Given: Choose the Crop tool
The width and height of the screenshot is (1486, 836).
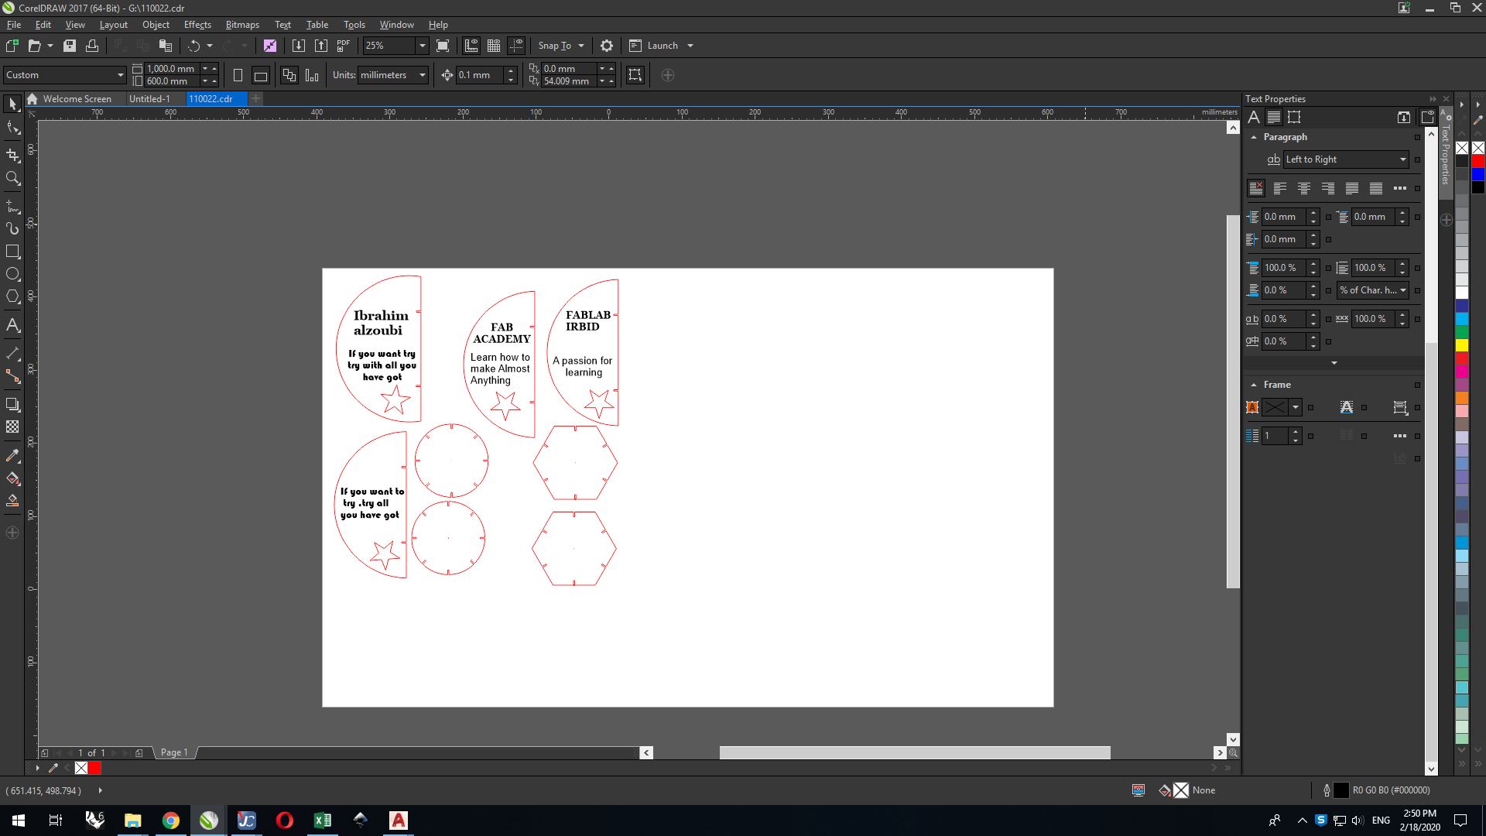Looking at the screenshot, I should click(x=12, y=155).
